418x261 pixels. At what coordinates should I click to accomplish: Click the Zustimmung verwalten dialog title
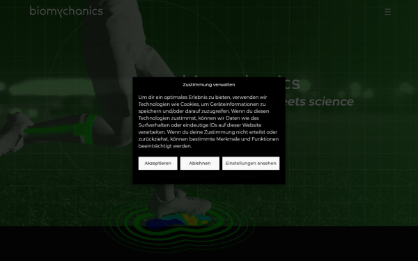(x=209, y=85)
